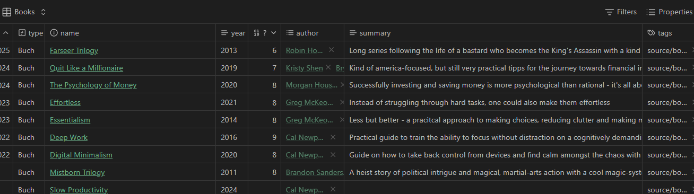Click the text icon of the year column
The height and width of the screenshot is (194, 694).
(x=224, y=33)
